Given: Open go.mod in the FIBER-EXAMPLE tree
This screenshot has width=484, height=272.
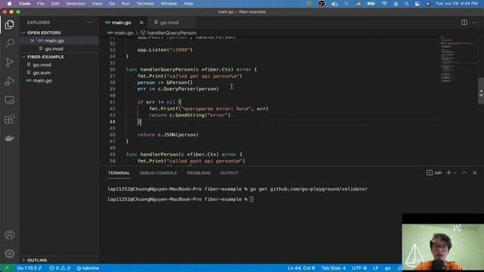Looking at the screenshot, I should 42,65.
